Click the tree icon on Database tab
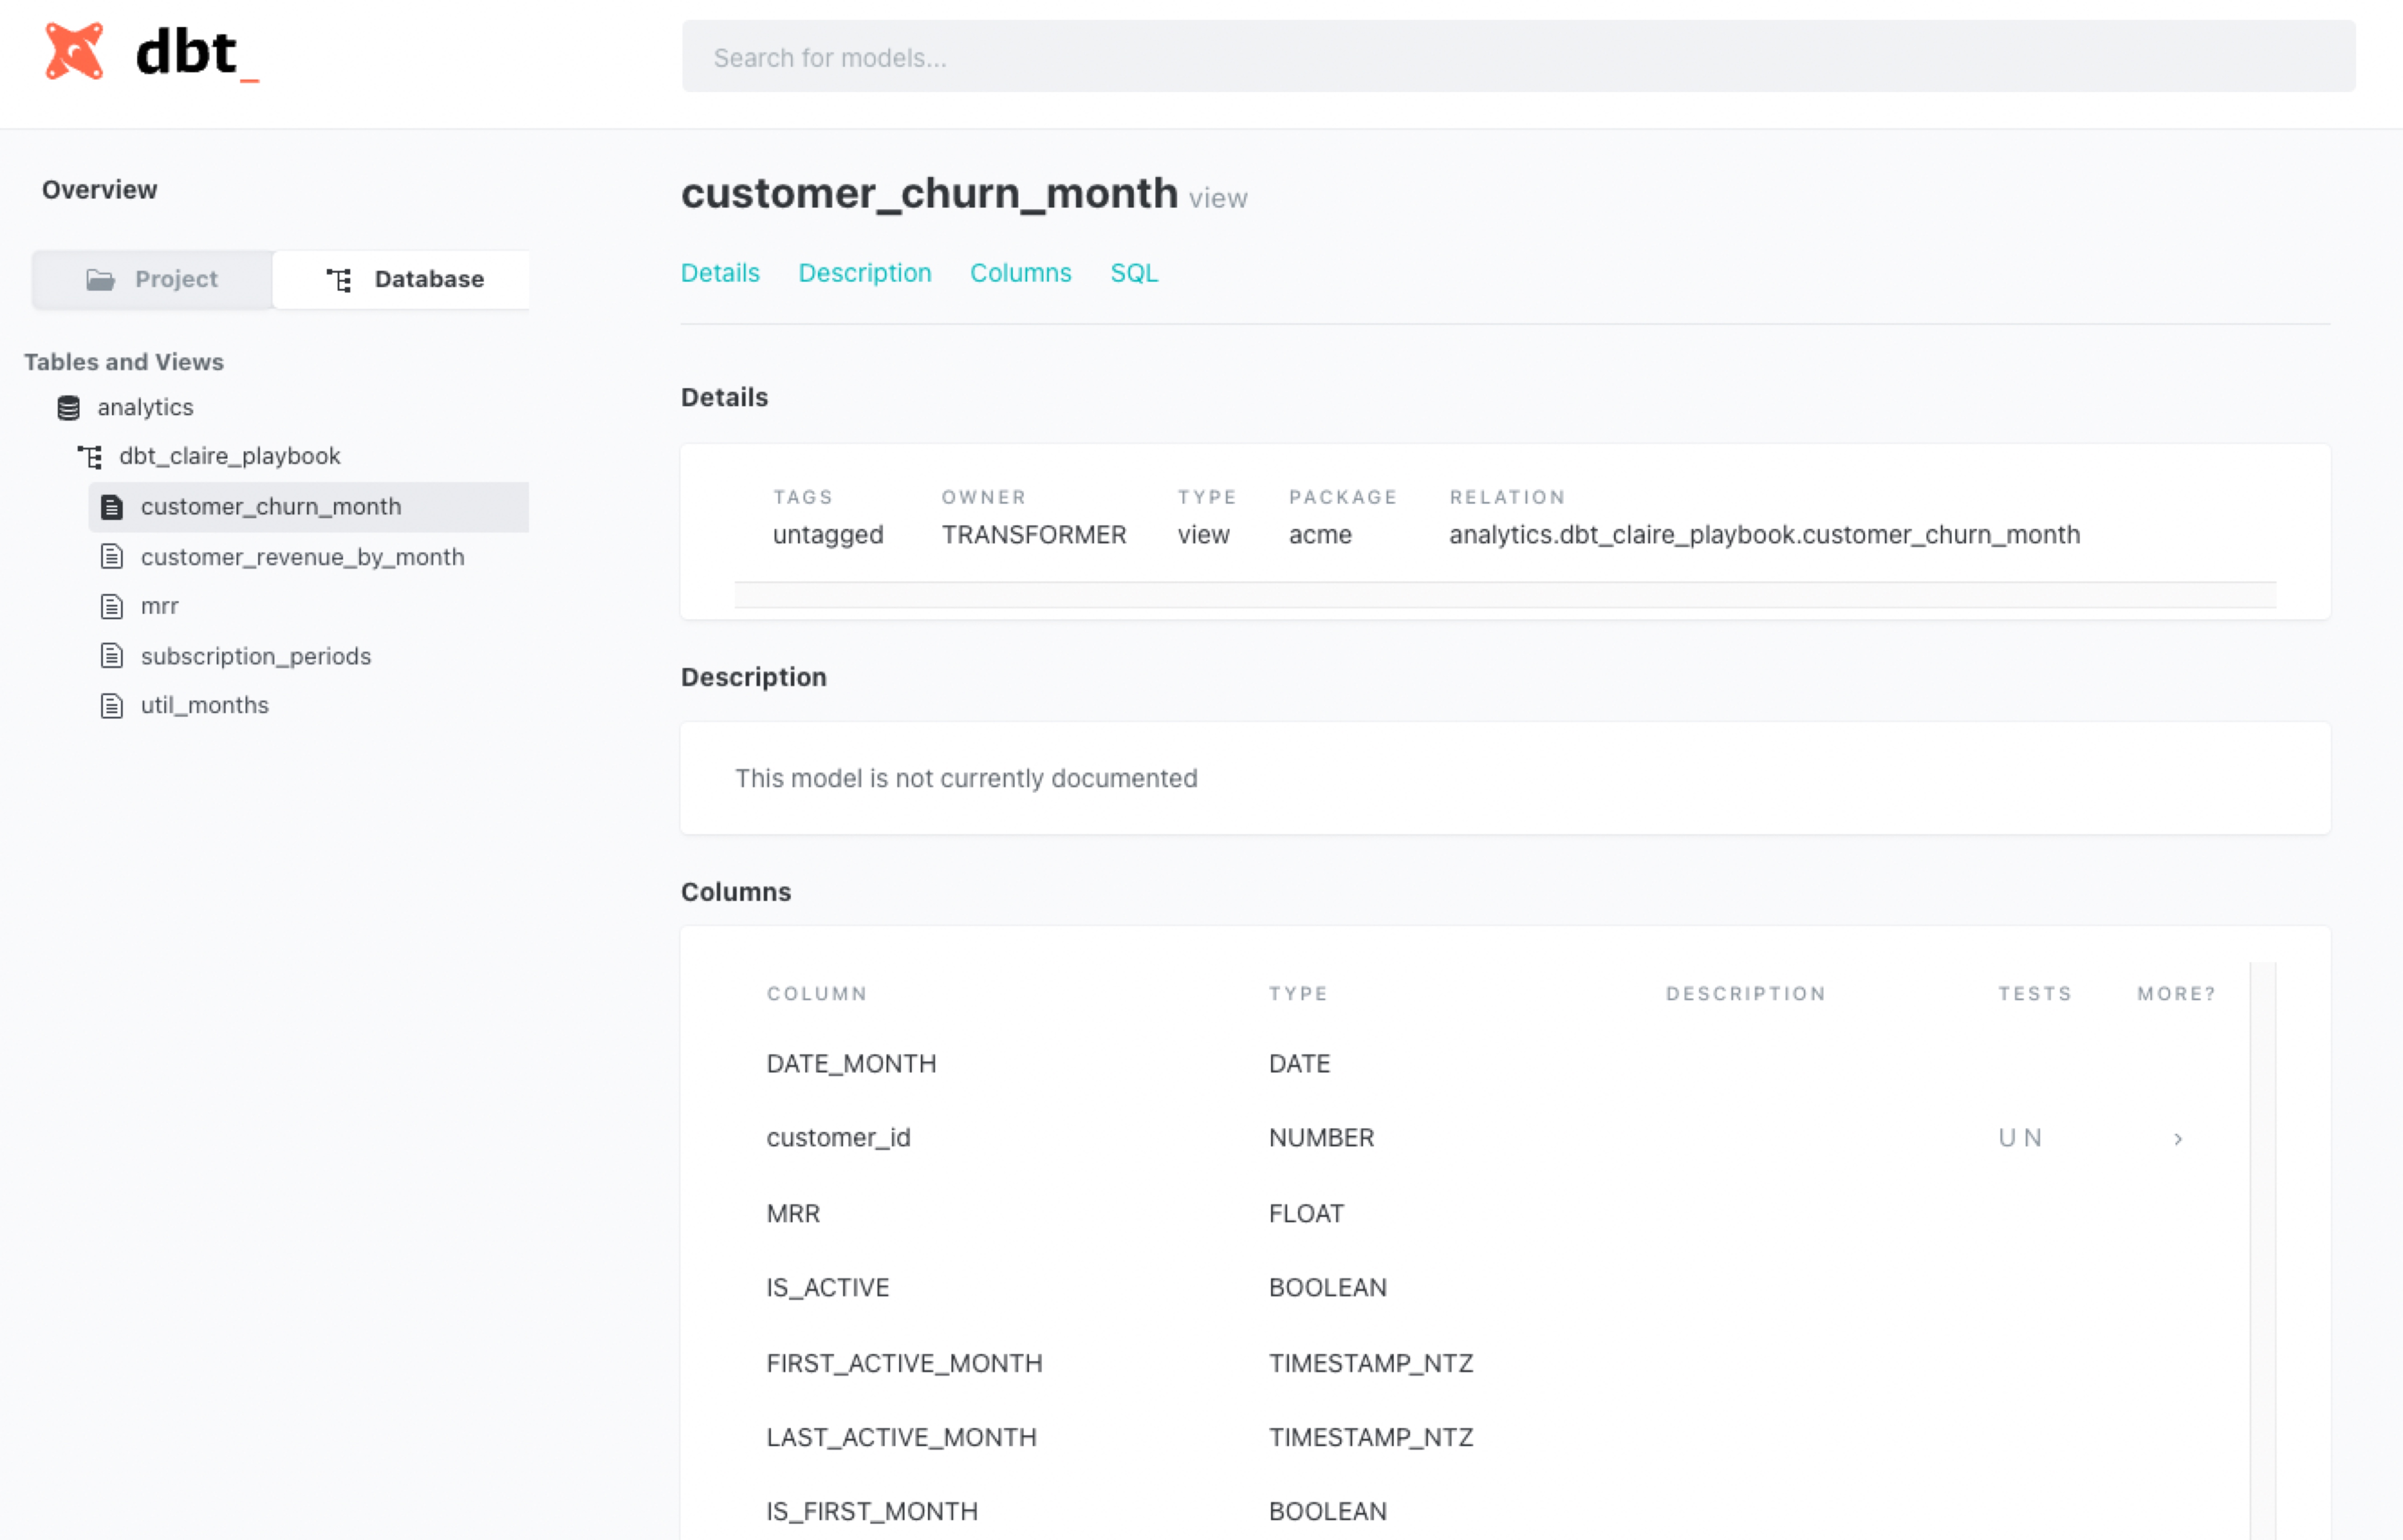This screenshot has height=1540, width=2403. (x=339, y=279)
